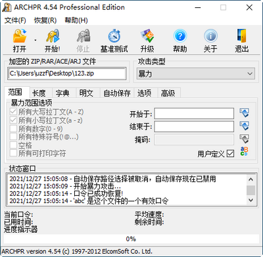This screenshot has height=257, width=263.
Task: Click log line '口令已成功恢复!'
Action: [66, 194]
